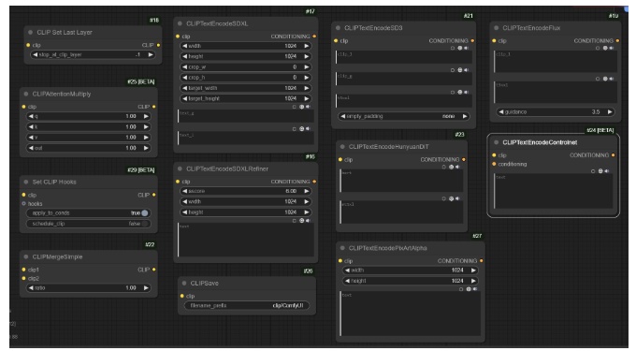
Task: Select CLIPMergeSimple node title
Action: point(57,256)
